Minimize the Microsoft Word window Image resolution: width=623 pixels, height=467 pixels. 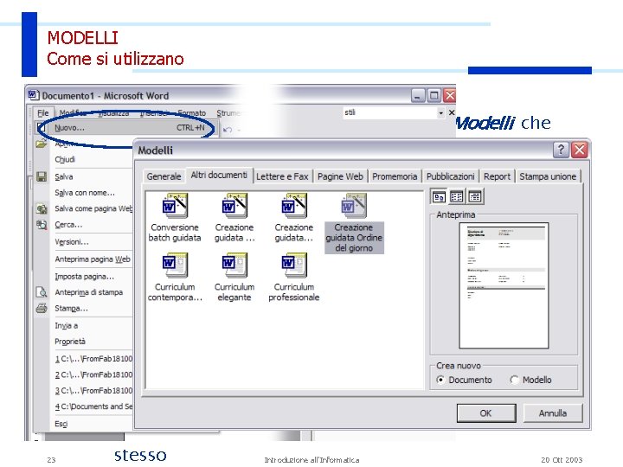(x=418, y=96)
